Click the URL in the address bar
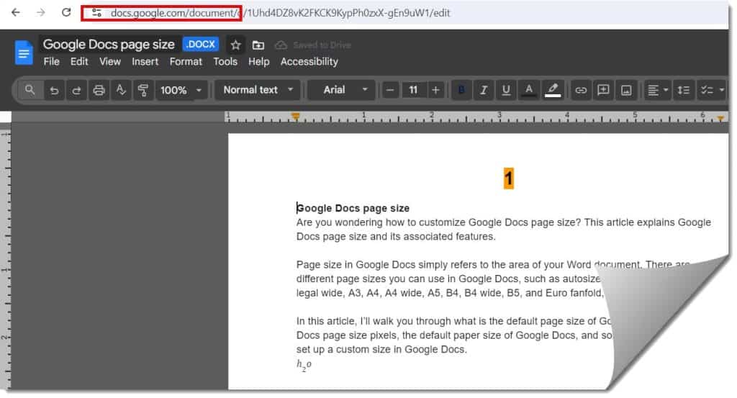 tap(280, 13)
